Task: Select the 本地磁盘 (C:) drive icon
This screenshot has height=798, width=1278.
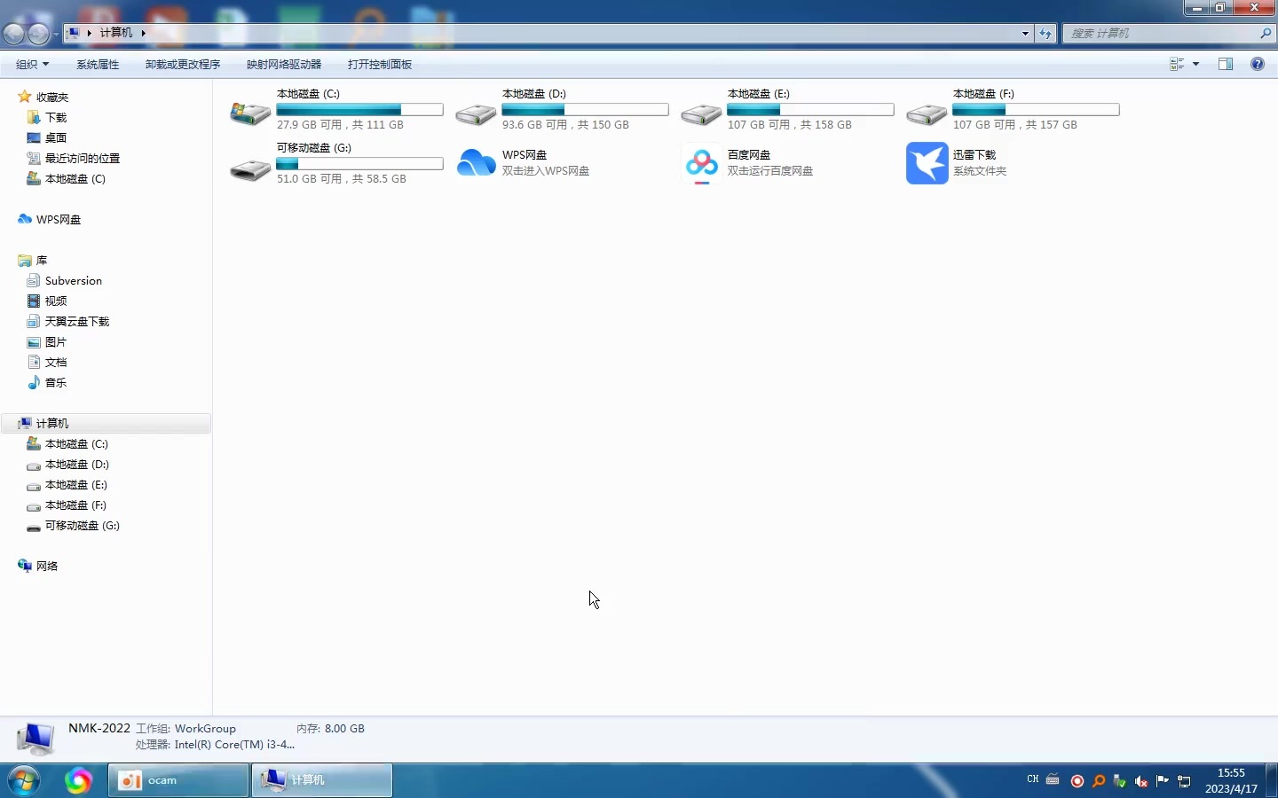Action: (250, 113)
